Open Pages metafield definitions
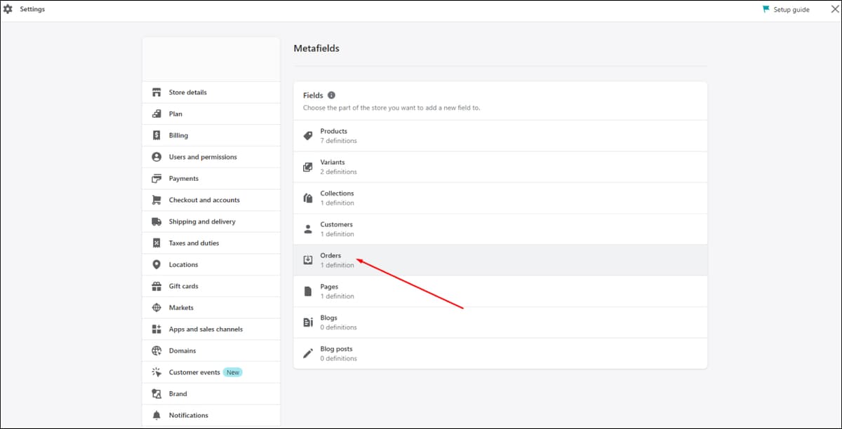Image resolution: width=842 pixels, height=429 pixels. (x=500, y=291)
